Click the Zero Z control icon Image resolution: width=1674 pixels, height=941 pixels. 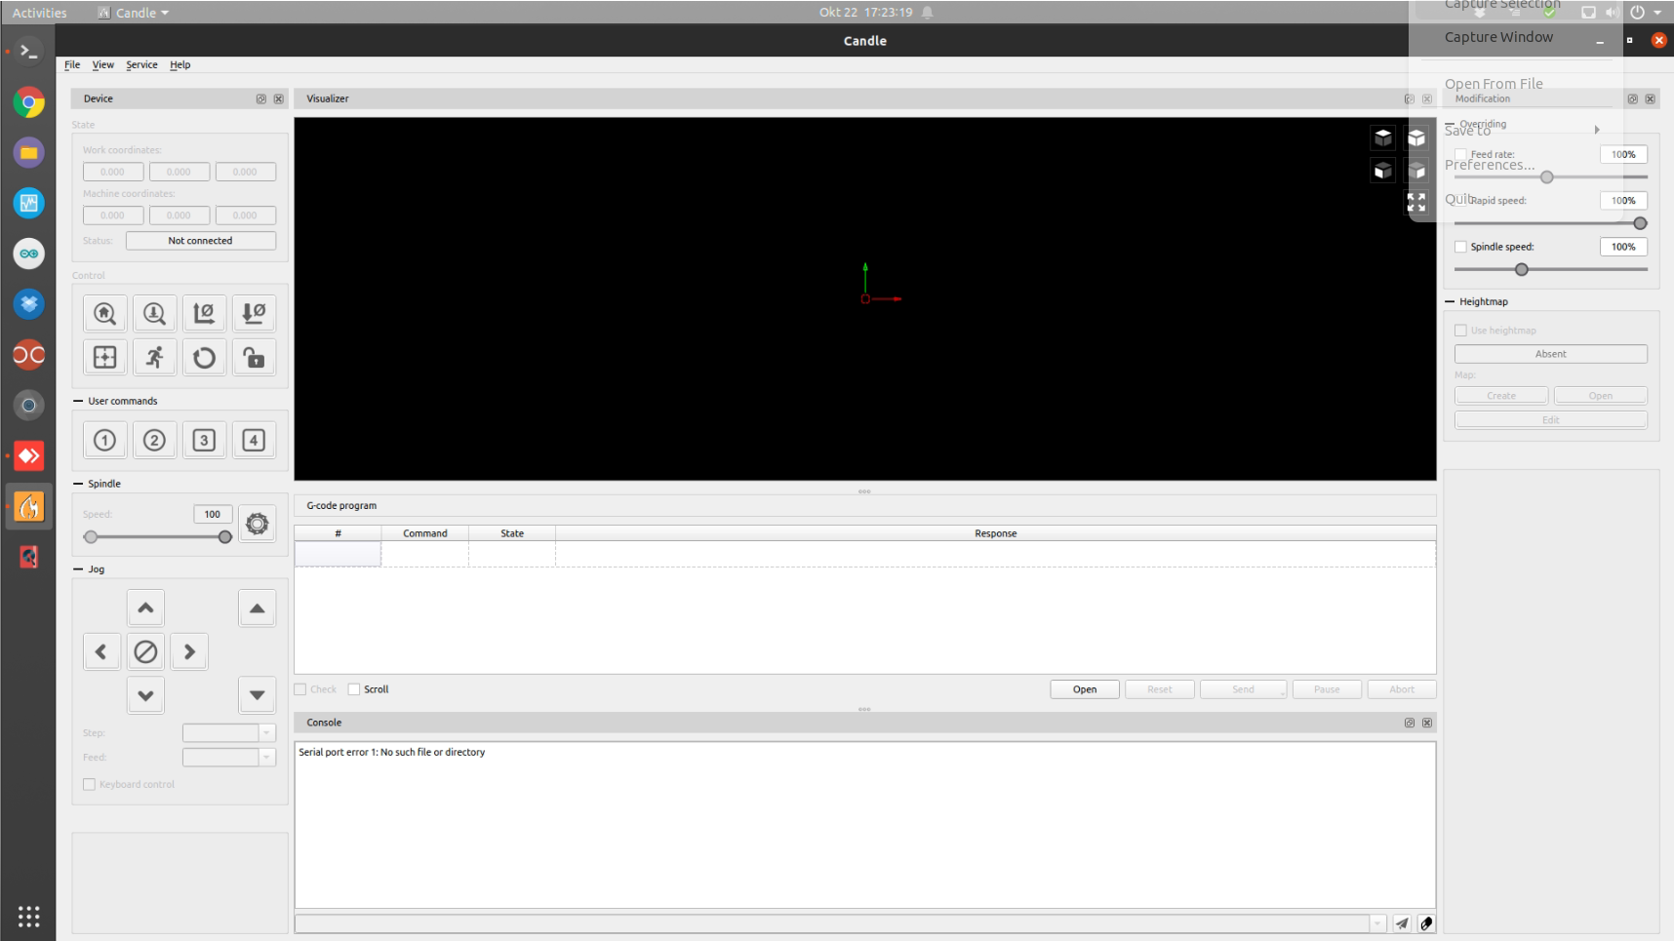pyautogui.click(x=254, y=313)
